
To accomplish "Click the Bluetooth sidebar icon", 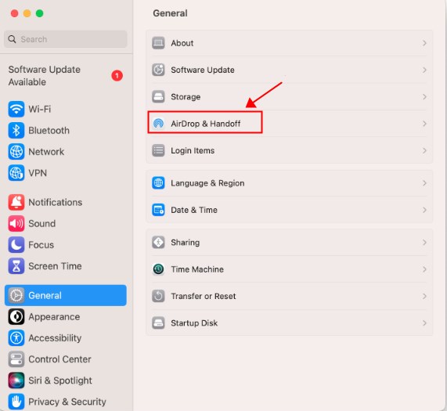I will click(x=16, y=131).
